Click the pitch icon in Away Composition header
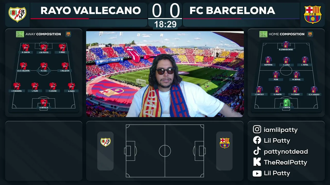Screen dimensions: 330x185 tap(20, 34)
